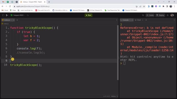The height and width of the screenshot is (99, 177).
Task: Click the commented console.log(b) line
Action: [x=31, y=53]
